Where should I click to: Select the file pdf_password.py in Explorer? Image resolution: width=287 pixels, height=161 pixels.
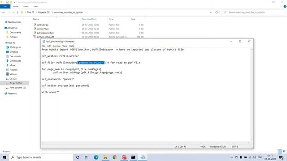tap(45, 33)
